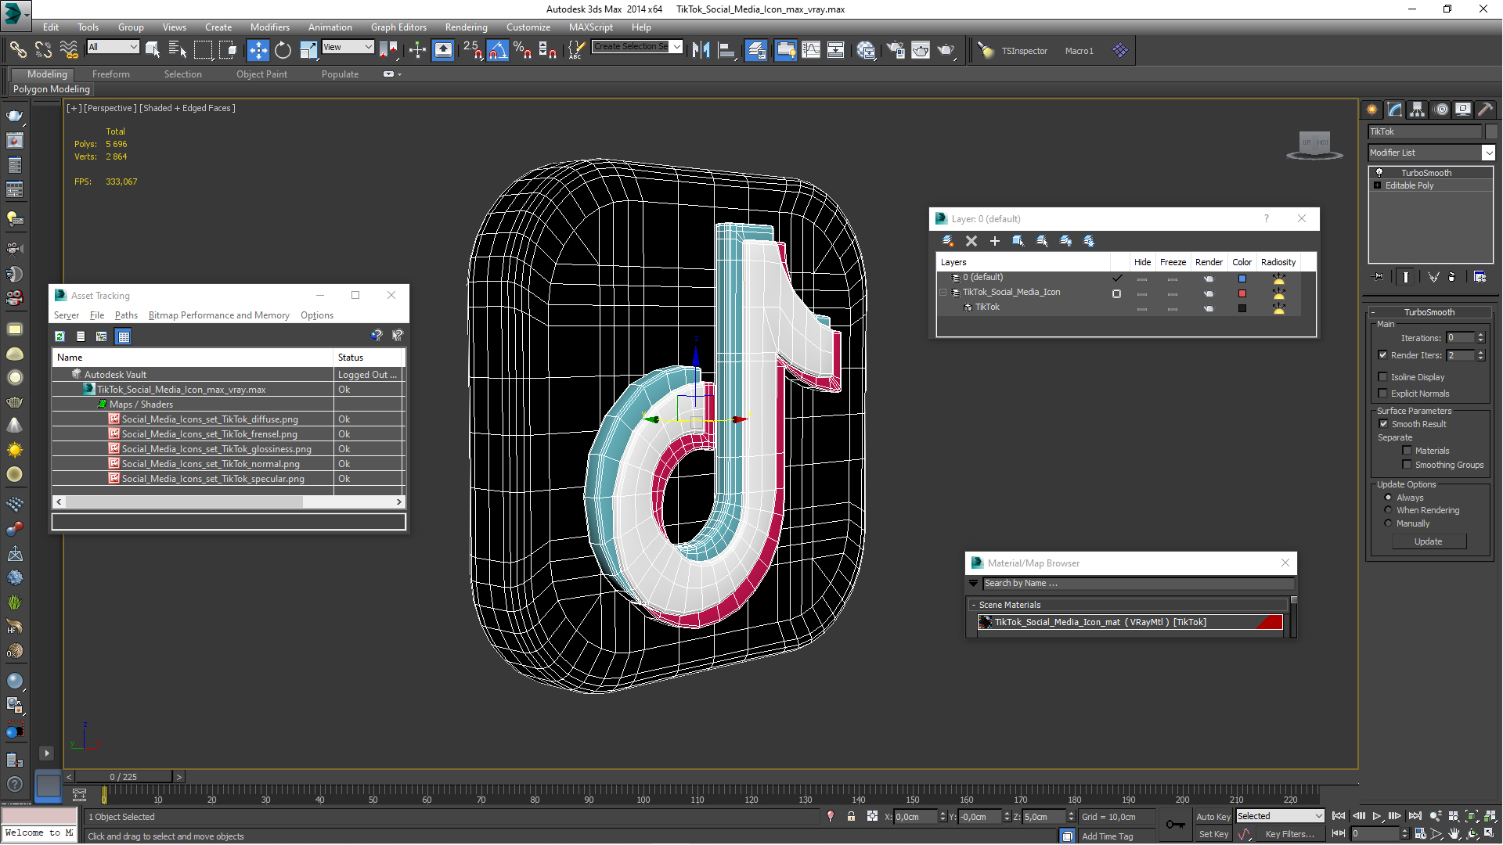This screenshot has height=845, width=1503.
Task: Enable Separate by Materials checkbox
Action: pos(1407,451)
